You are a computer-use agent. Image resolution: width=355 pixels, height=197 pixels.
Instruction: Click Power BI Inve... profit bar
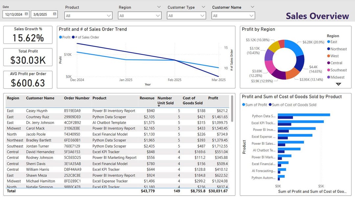(296, 128)
